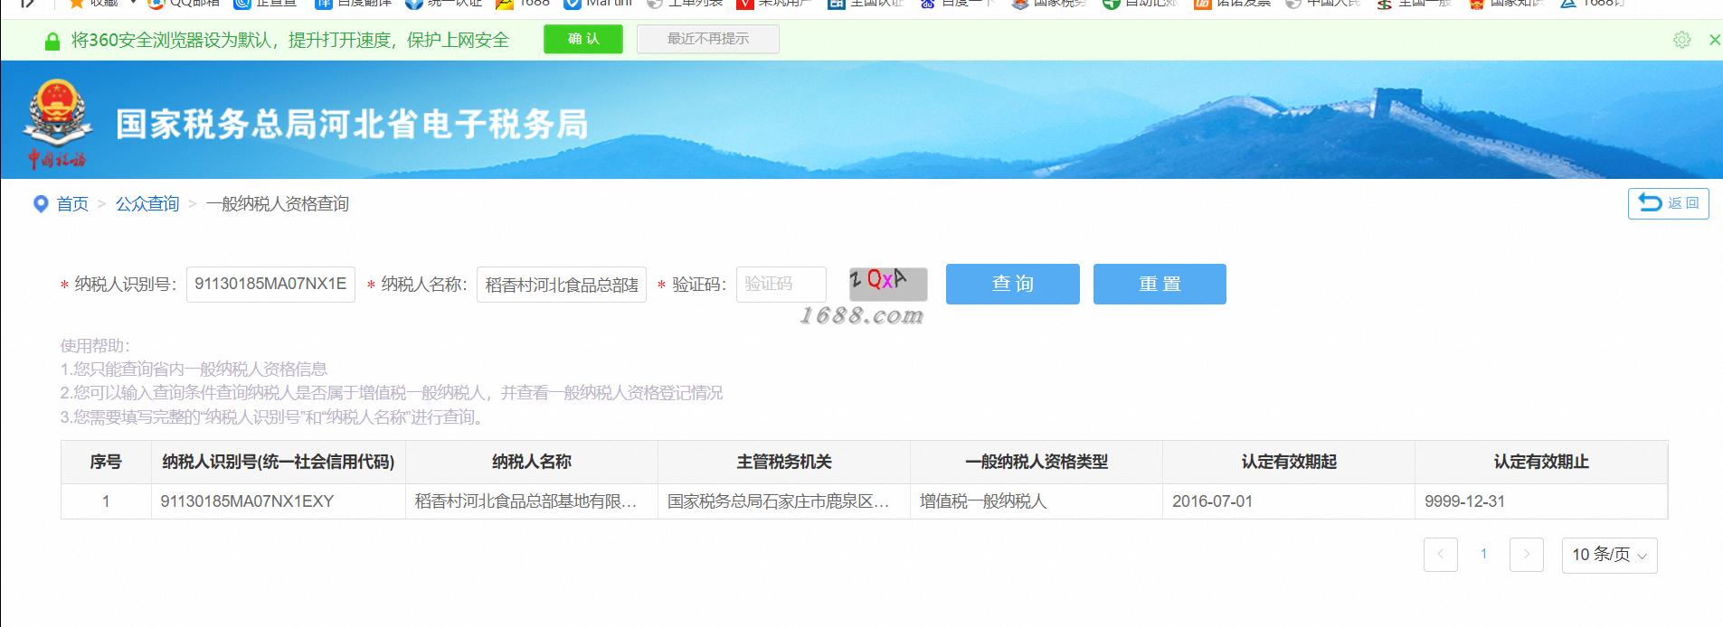1723x627 pixels.
Task: Go to 首页 breadcrumb link
Action: pyautogui.click(x=72, y=204)
